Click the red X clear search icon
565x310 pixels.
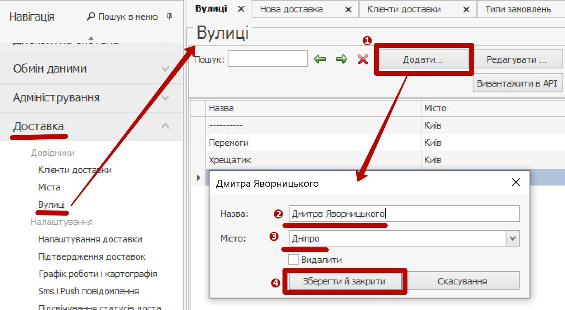click(x=363, y=59)
